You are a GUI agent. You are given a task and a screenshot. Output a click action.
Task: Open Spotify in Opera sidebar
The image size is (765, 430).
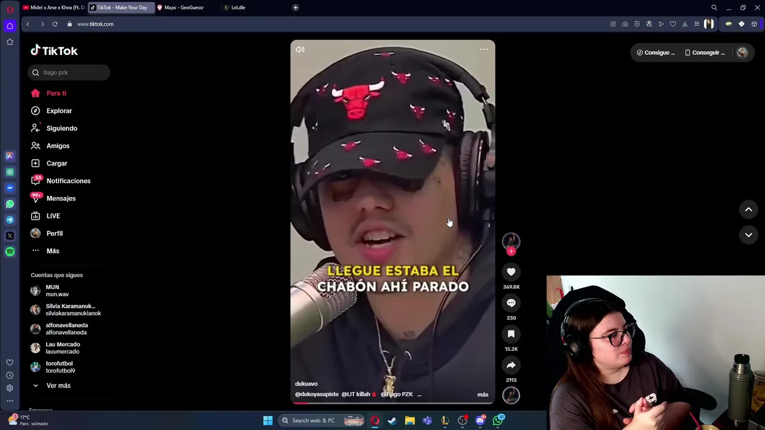coord(10,251)
